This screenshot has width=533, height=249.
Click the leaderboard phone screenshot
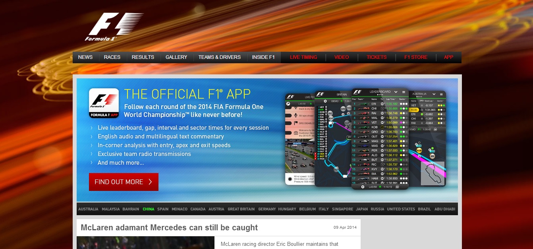(380, 139)
